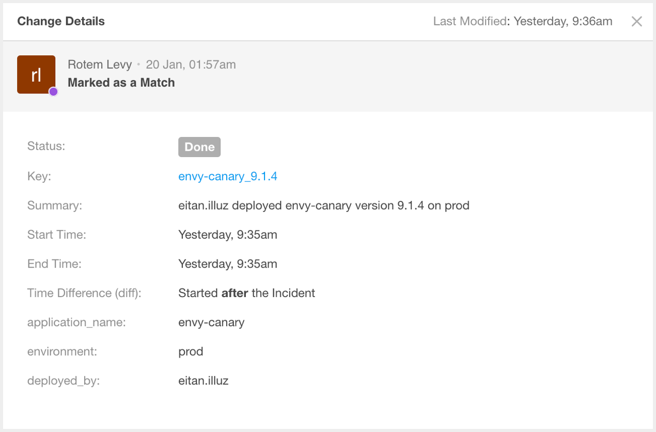Viewport: 656px width, 432px height.
Task: Click the prod environment value
Action: 191,352
